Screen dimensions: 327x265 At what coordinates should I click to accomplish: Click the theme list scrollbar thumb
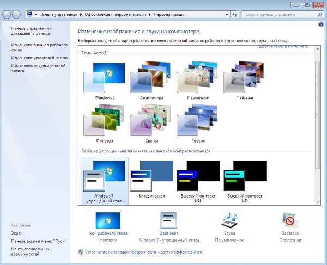point(318,115)
